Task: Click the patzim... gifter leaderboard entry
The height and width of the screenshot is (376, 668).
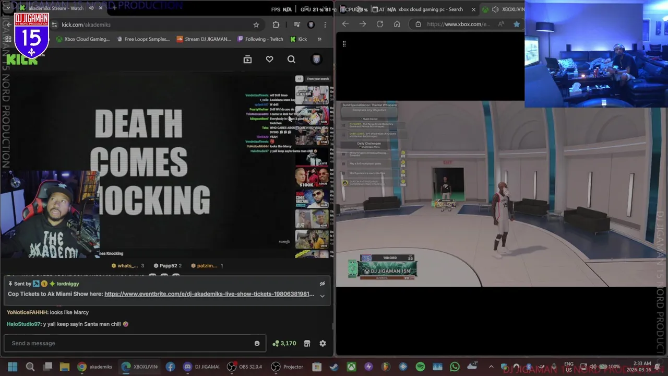Action: tap(207, 266)
